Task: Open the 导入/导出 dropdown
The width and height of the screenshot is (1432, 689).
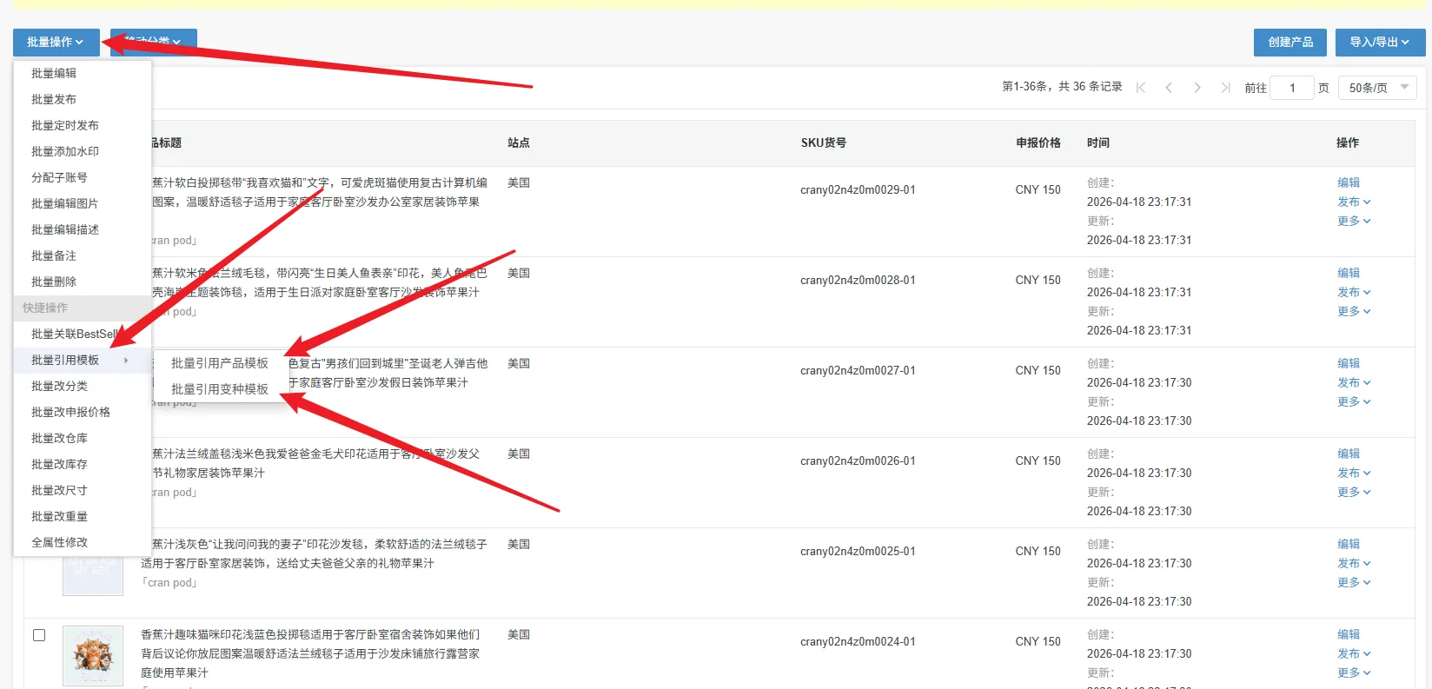Action: point(1379,42)
